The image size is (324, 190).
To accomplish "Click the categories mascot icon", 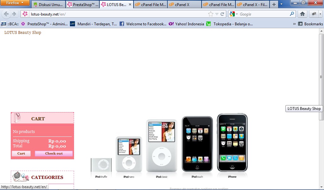I will (21, 177).
